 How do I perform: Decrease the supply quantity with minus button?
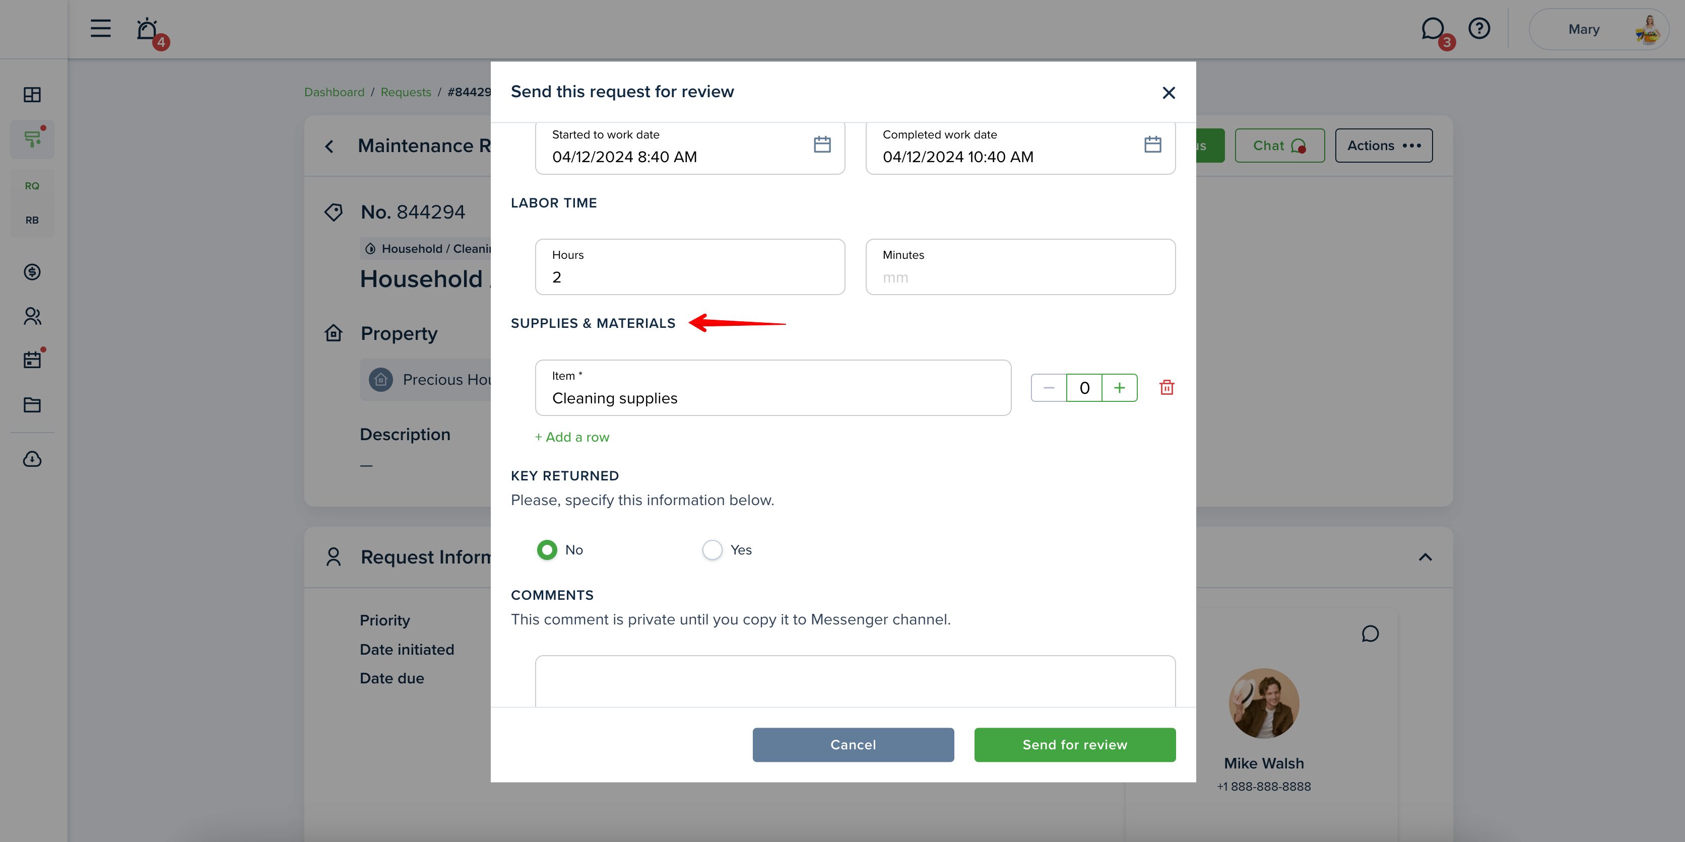click(x=1049, y=388)
